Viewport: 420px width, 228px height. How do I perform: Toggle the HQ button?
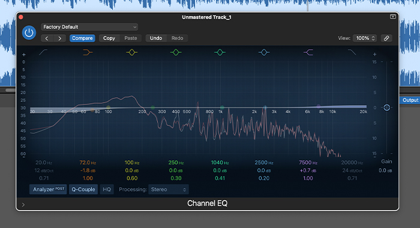[107, 190]
